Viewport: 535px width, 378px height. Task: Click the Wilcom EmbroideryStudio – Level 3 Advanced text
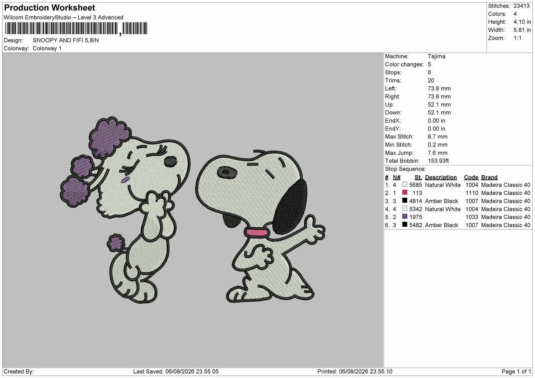pyautogui.click(x=63, y=17)
